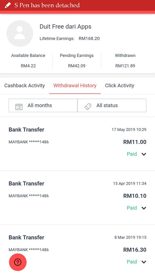This screenshot has height=276, width=155.
Task: Expand the 15 Apr 2019 withdrawal chevron
Action: click(144, 208)
